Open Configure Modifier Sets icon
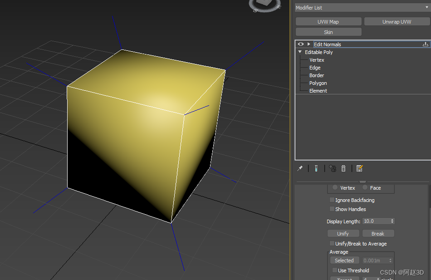431x280 pixels. click(359, 168)
